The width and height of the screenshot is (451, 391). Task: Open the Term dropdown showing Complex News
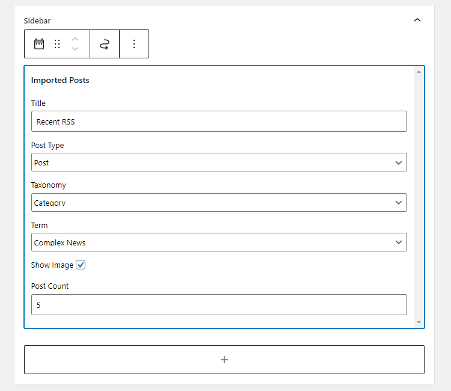click(x=219, y=242)
